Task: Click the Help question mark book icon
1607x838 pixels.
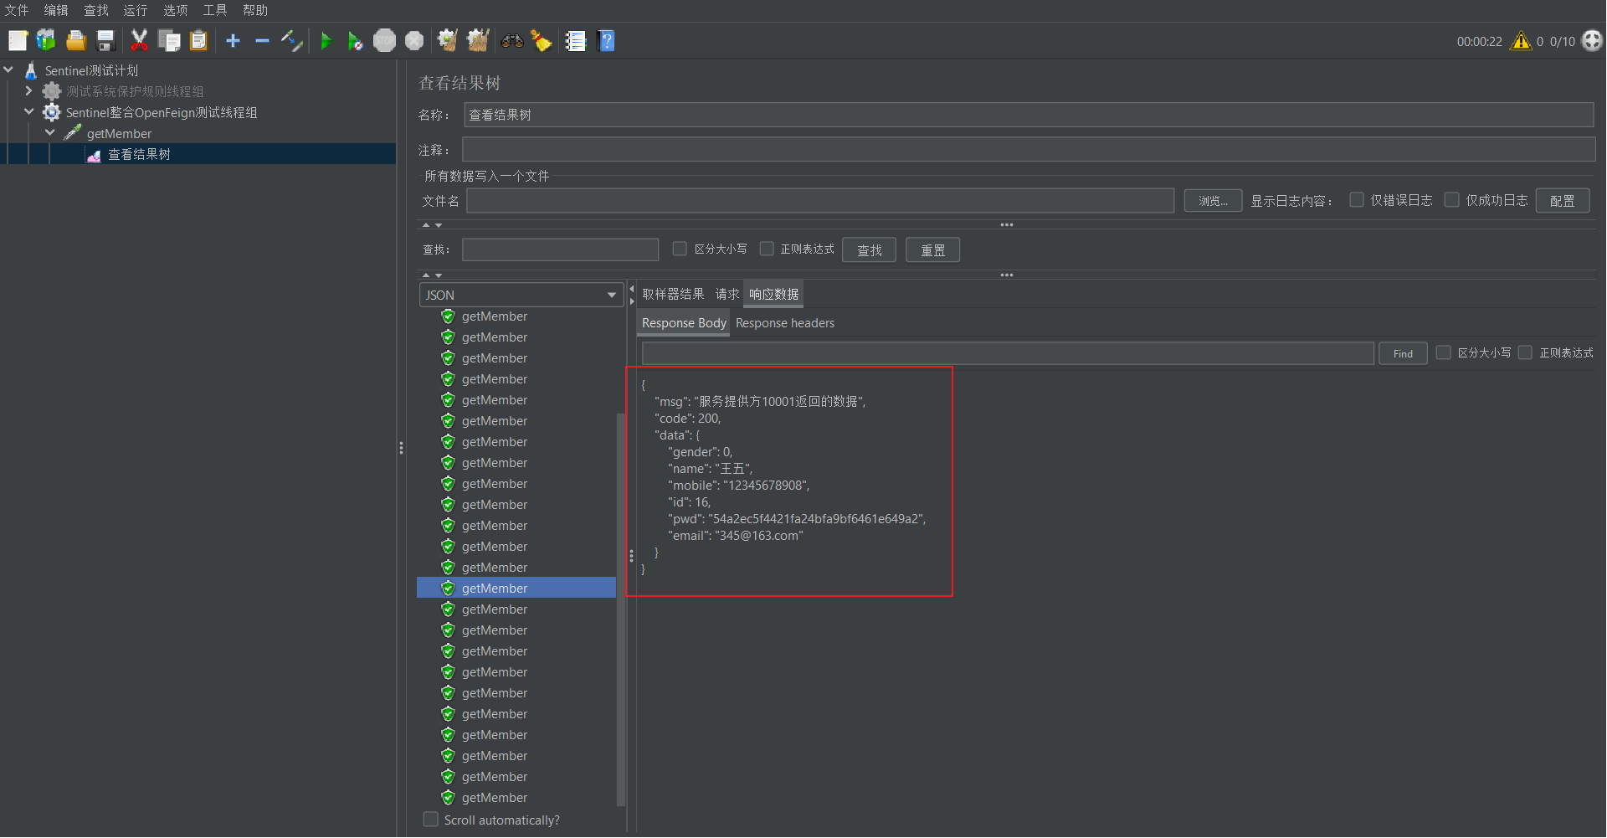Action: (x=607, y=40)
